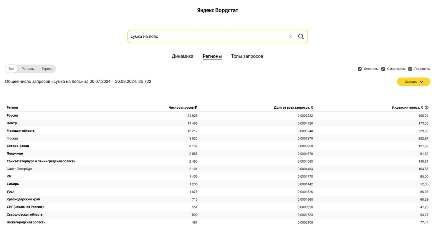The width and height of the screenshot is (437, 225).
Task: Click the 14 488 request count value
Action: [x=192, y=123]
